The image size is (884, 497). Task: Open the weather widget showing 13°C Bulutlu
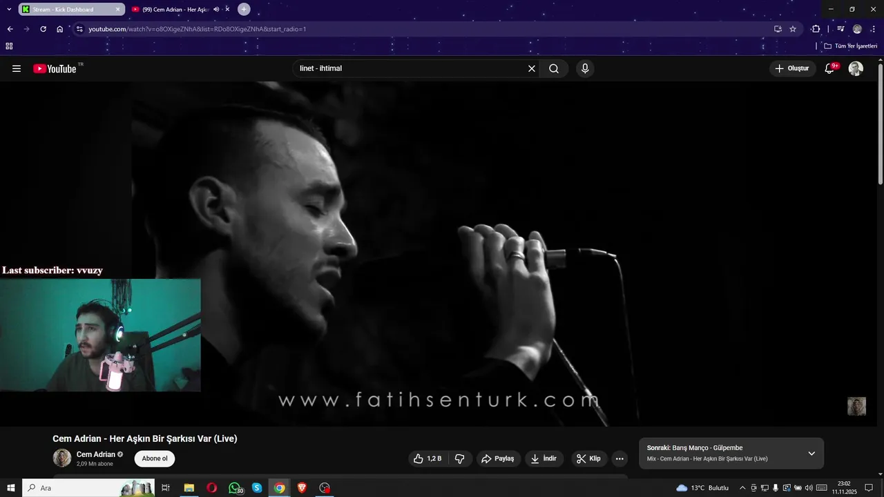702,488
